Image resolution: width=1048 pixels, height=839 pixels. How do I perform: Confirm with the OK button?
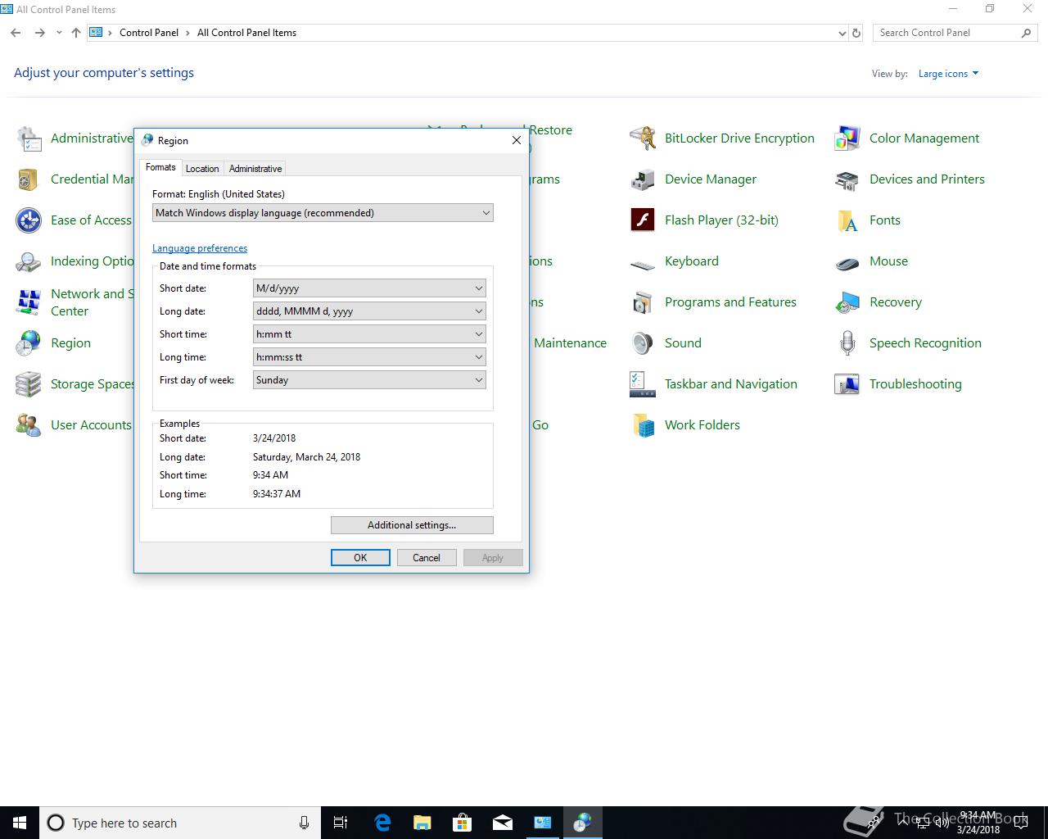tap(360, 558)
